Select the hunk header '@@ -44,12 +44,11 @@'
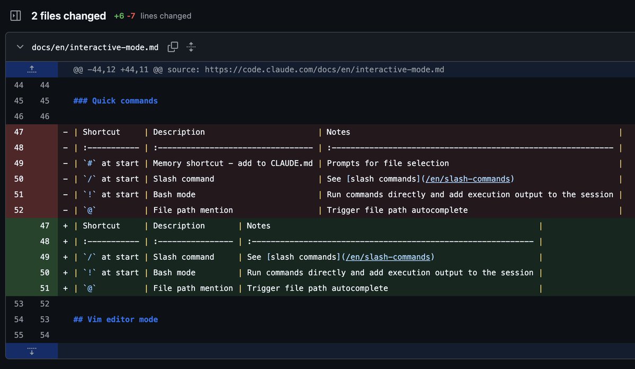The height and width of the screenshot is (369, 635). [x=118, y=69]
